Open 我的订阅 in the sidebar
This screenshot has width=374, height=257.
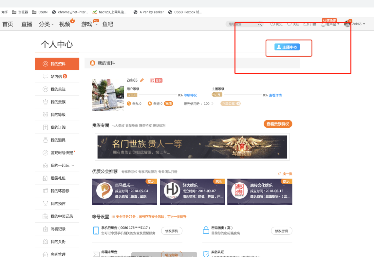coord(57,127)
